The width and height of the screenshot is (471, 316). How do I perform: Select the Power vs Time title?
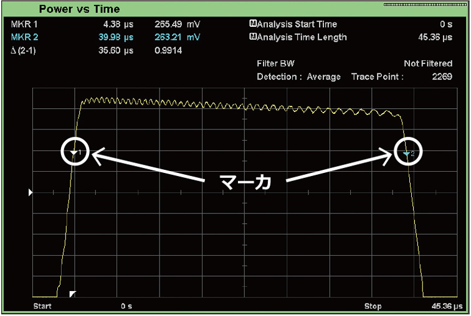point(80,9)
